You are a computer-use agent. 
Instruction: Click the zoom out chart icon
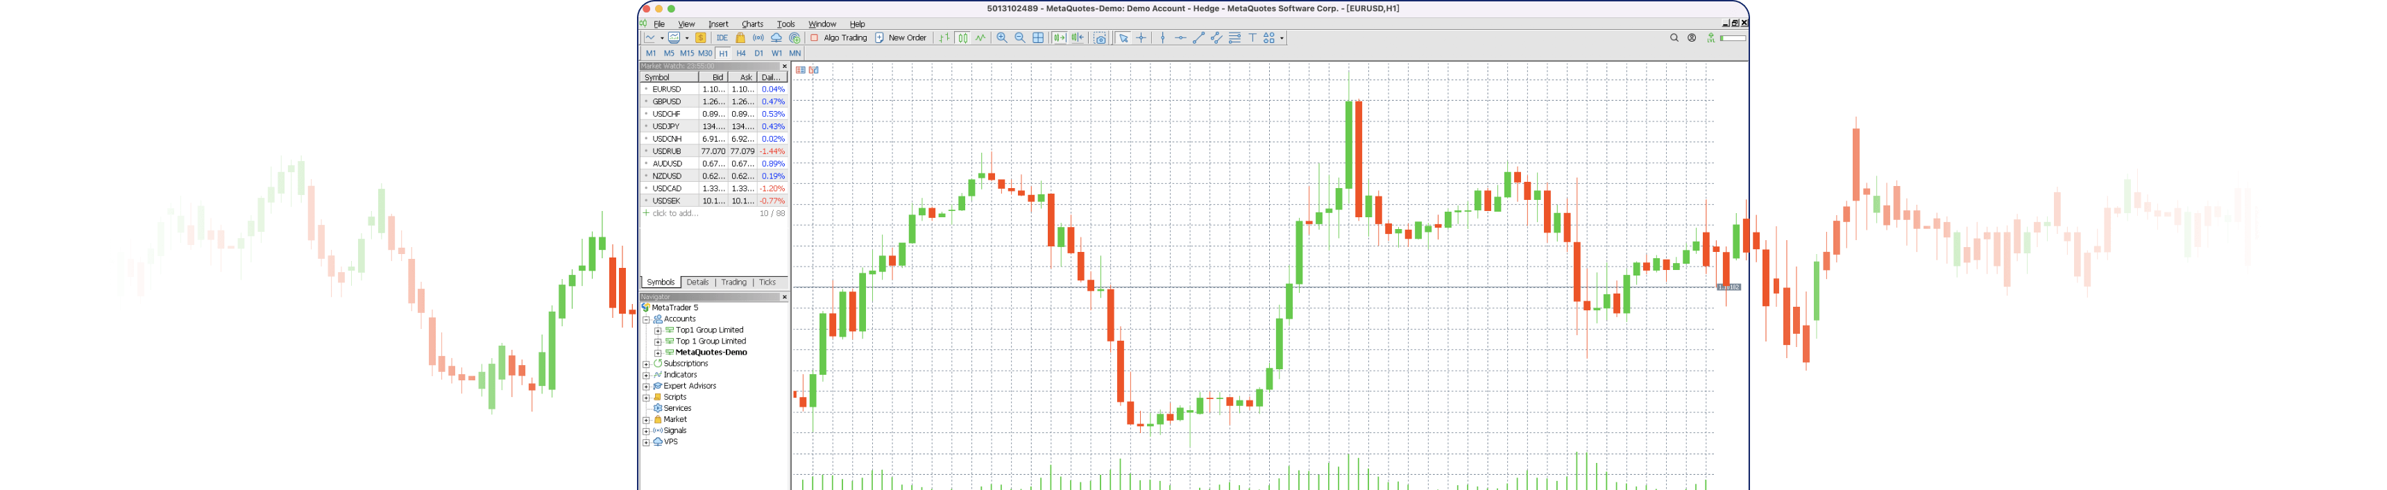point(1019,38)
